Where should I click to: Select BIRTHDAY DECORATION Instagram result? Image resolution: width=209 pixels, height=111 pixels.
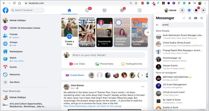click(180, 78)
